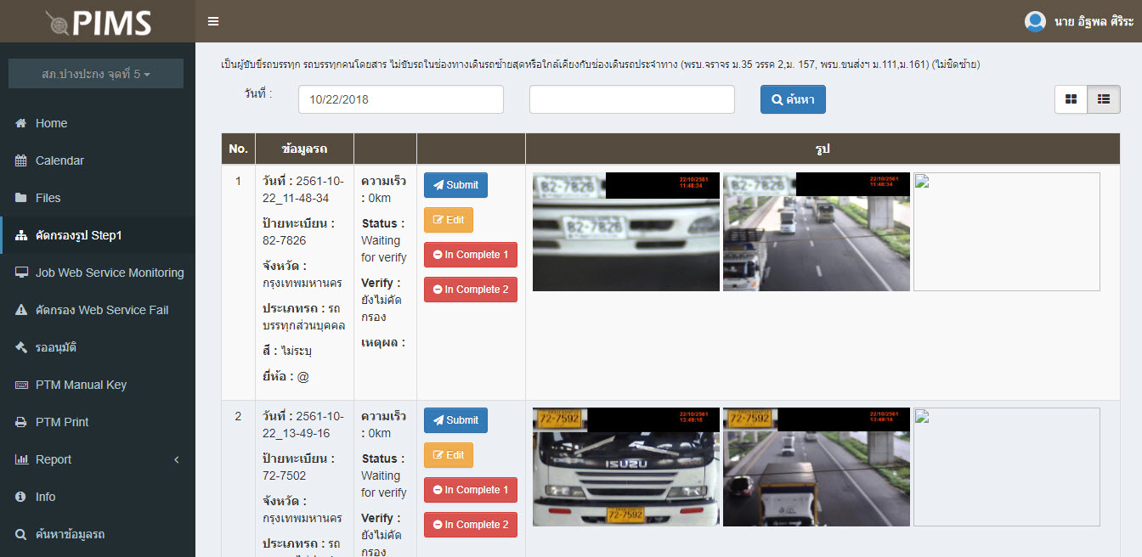Open the Calendar menu item
This screenshot has width=1142, height=557.
98,160
